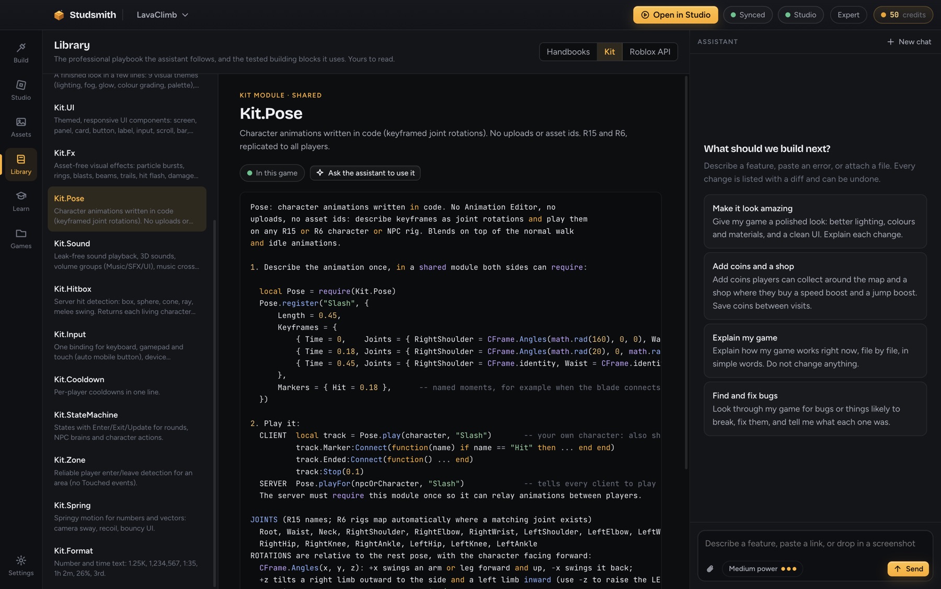The height and width of the screenshot is (589, 941).
Task: Open Kit.UI in the library list
Action: tap(127, 119)
